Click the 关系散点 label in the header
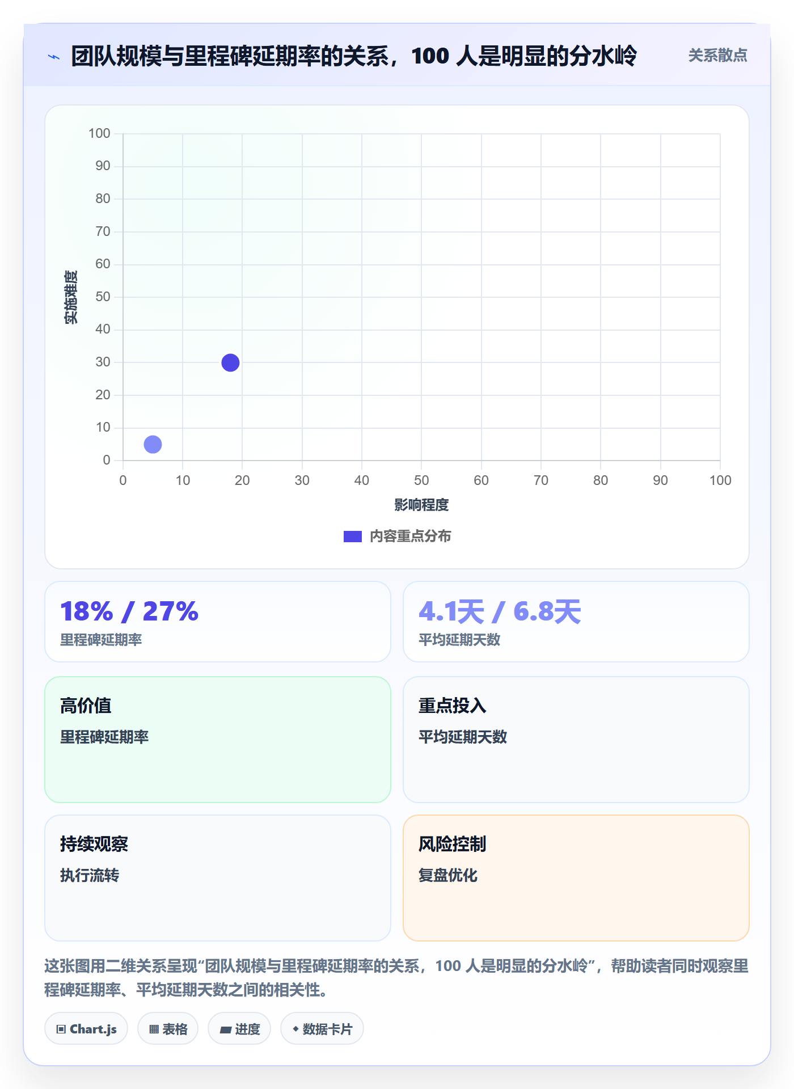The height and width of the screenshot is (1089, 794). [717, 56]
